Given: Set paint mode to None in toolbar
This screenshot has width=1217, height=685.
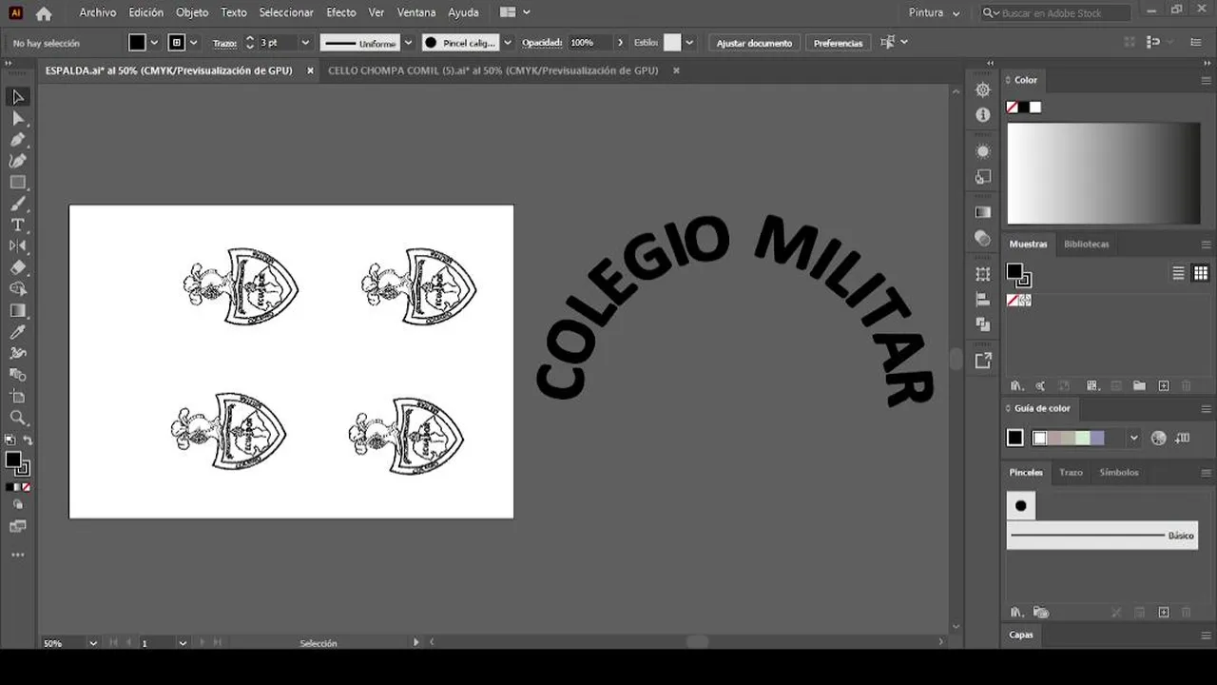Looking at the screenshot, I should tap(26, 486).
